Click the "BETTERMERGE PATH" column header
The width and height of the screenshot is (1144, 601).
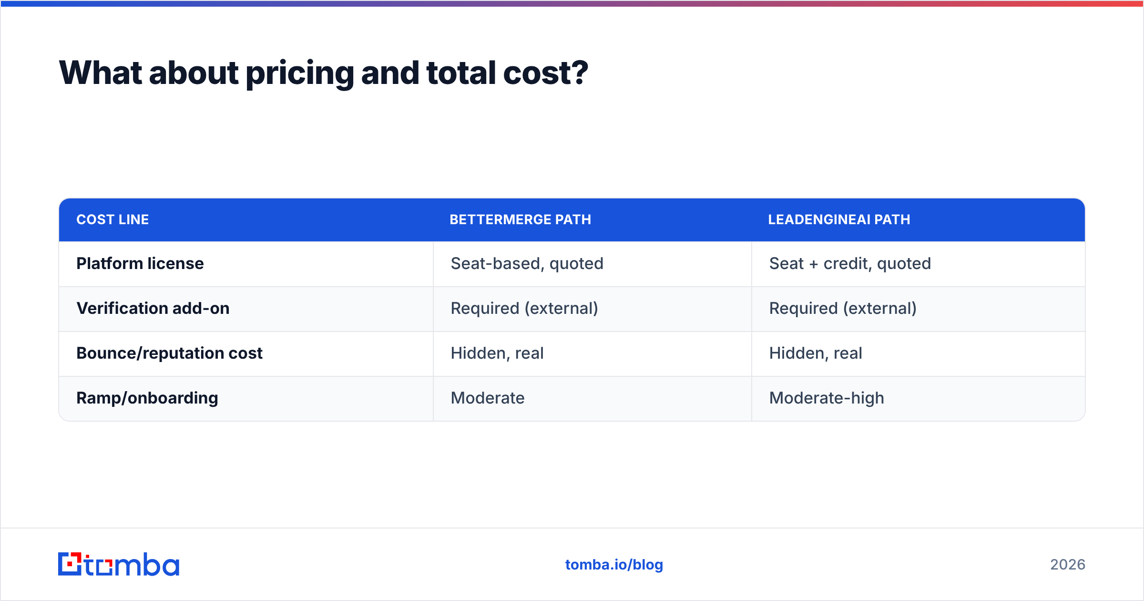[520, 219]
